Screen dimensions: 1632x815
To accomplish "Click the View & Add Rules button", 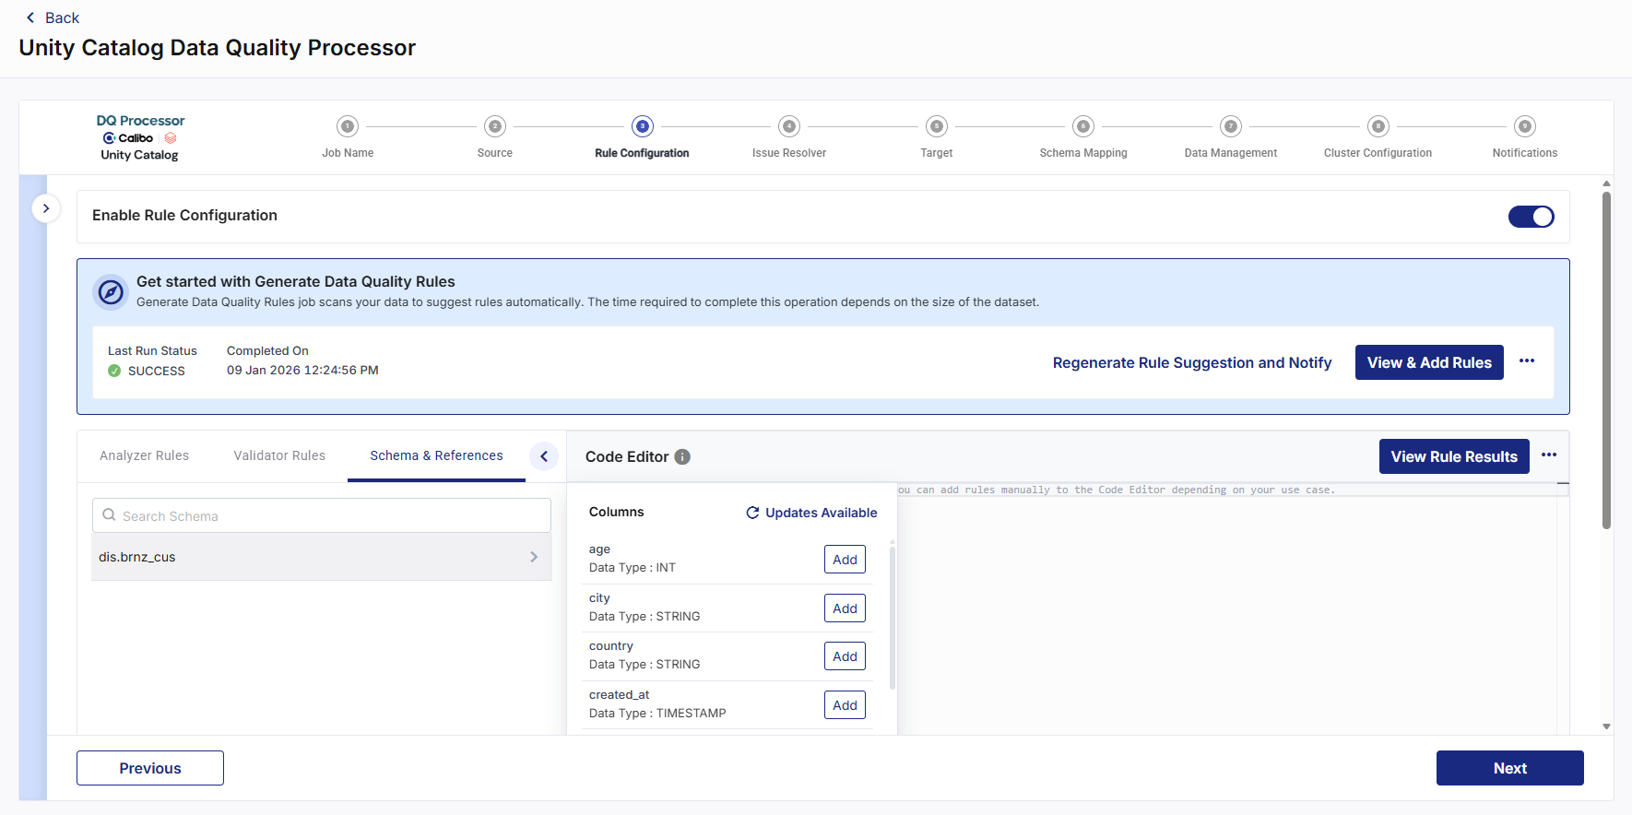I will point(1429,362).
